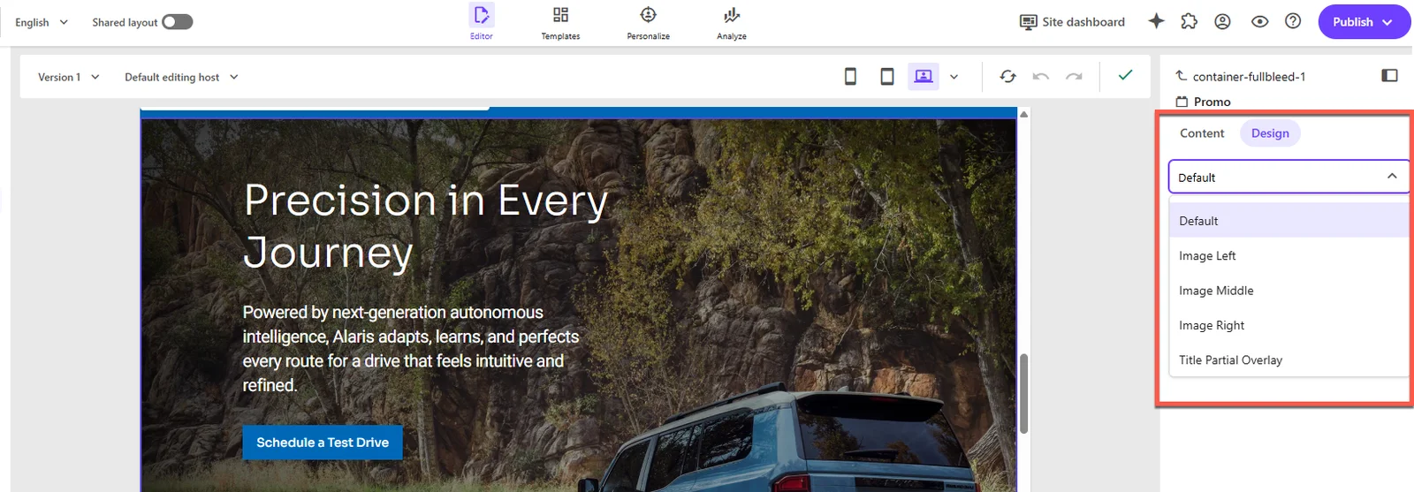1414x492 pixels.
Task: Open the help question mark icon
Action: click(x=1293, y=21)
